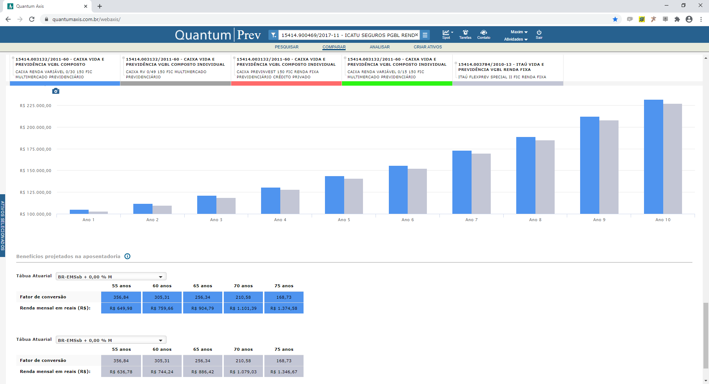Expand the Maxim user dropdown

(519, 32)
